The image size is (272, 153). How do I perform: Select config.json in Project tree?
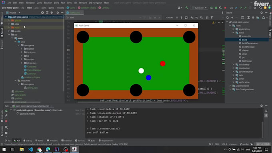pos(32,88)
